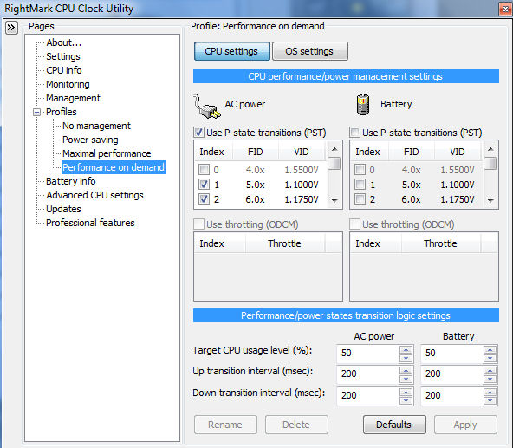Click Battery target CPU usage field
The width and height of the screenshot is (513, 448).
click(x=452, y=354)
